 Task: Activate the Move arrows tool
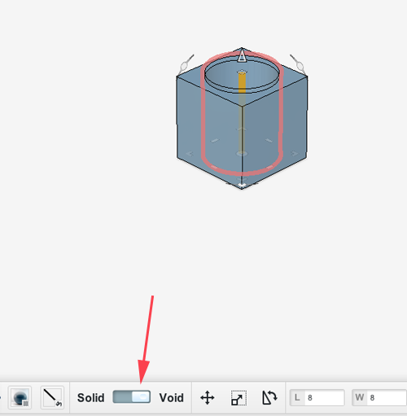pyautogui.click(x=208, y=398)
